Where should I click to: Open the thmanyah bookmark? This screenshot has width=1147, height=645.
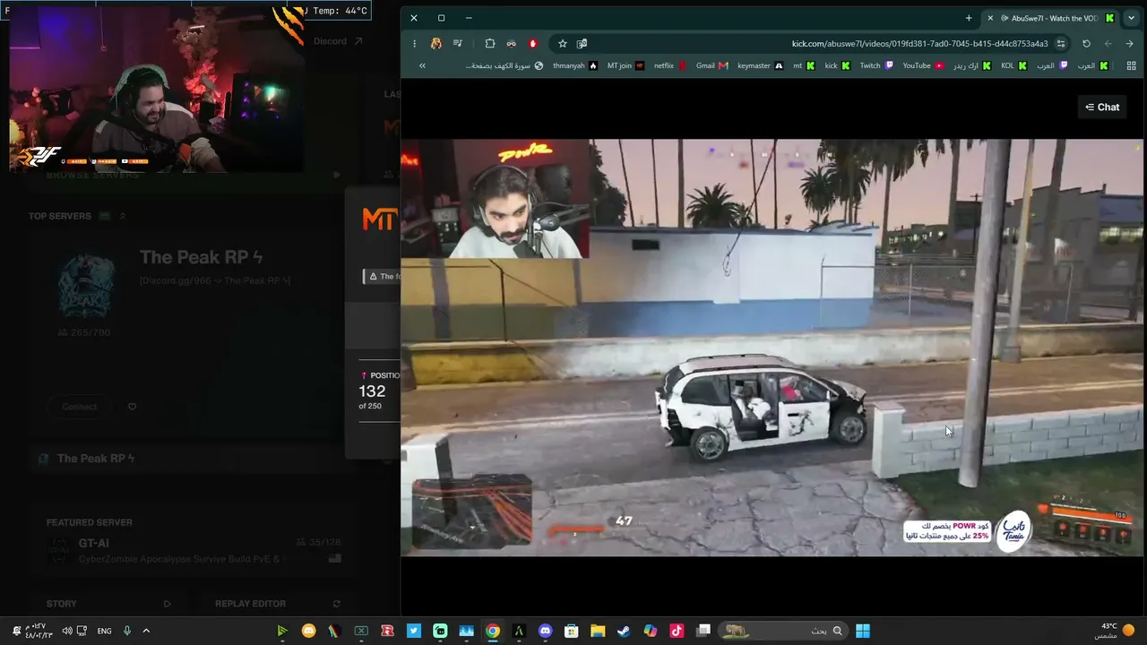tap(575, 65)
